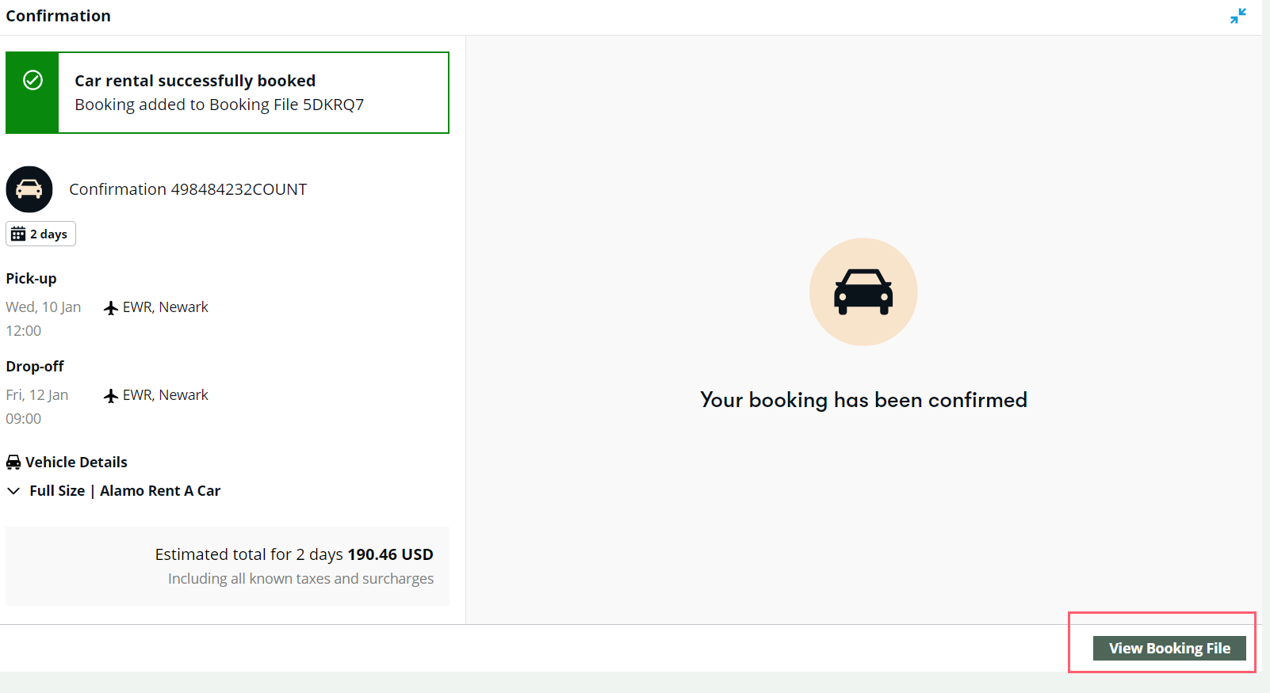Image resolution: width=1270 pixels, height=693 pixels.
Task: Click the Vehicle Details heading
Action: [76, 462]
